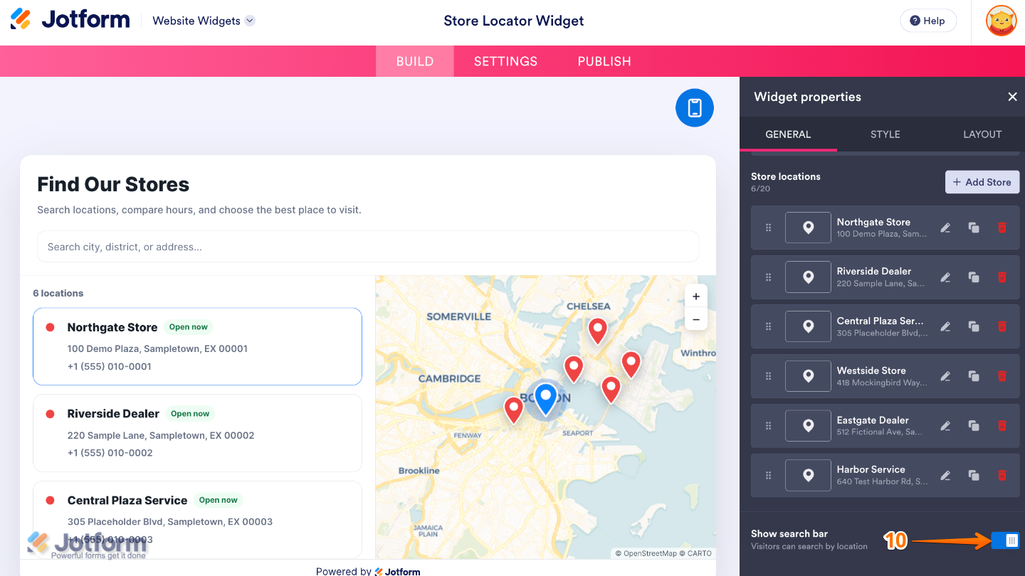Toggle the Show search bar switch

click(x=1006, y=540)
